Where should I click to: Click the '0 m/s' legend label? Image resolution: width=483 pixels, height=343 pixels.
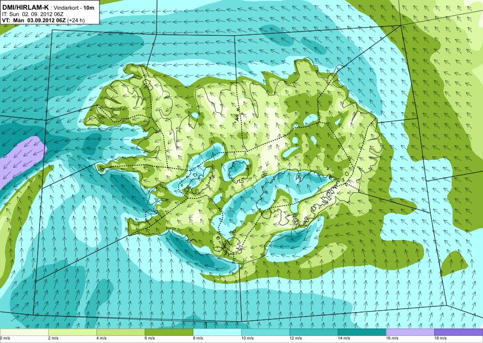[5, 338]
